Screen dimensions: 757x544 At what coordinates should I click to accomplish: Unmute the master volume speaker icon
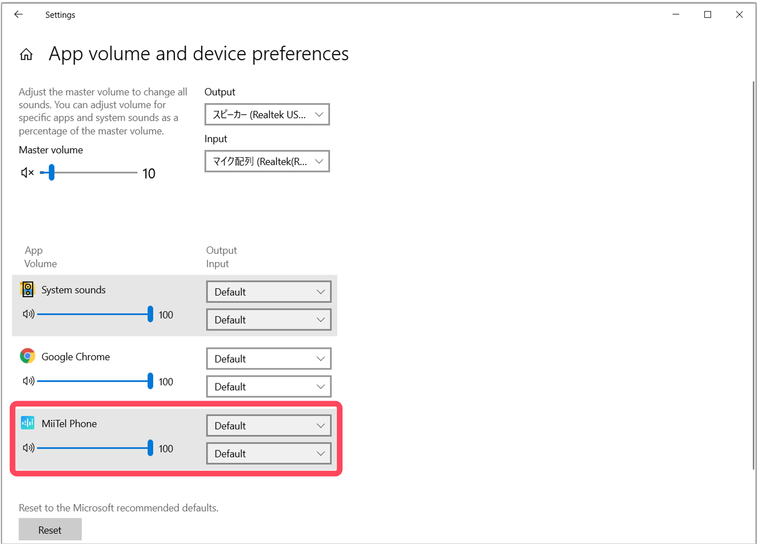point(27,173)
